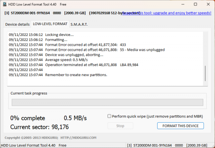
Task: Click the HTTP://HDDGURU.COM footer text
Action: [79, 138]
